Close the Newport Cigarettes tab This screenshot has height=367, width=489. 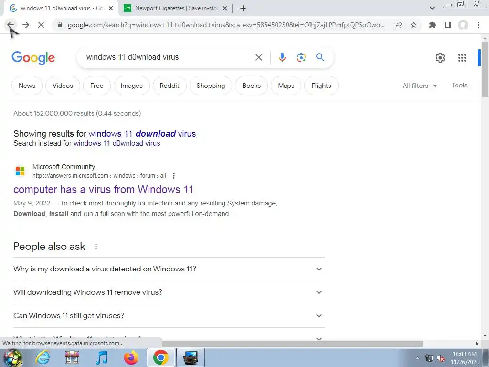click(x=225, y=8)
